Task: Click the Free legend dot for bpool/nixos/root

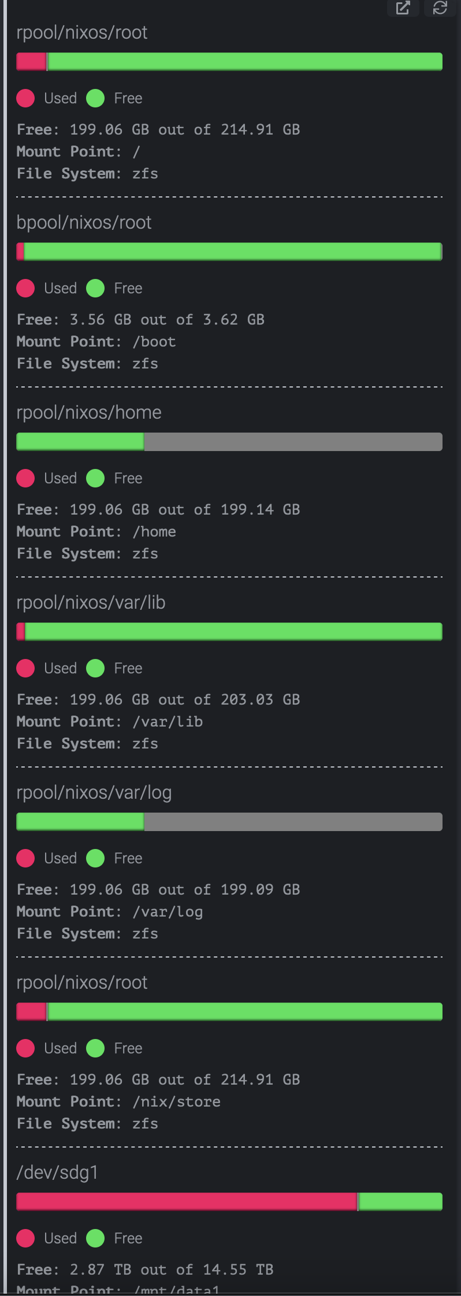Action: click(x=95, y=288)
